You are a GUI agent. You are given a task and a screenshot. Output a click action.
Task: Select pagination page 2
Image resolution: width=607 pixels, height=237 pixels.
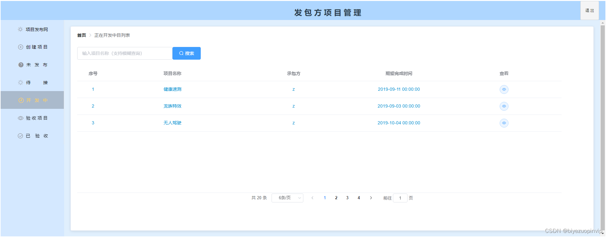tap(336, 198)
